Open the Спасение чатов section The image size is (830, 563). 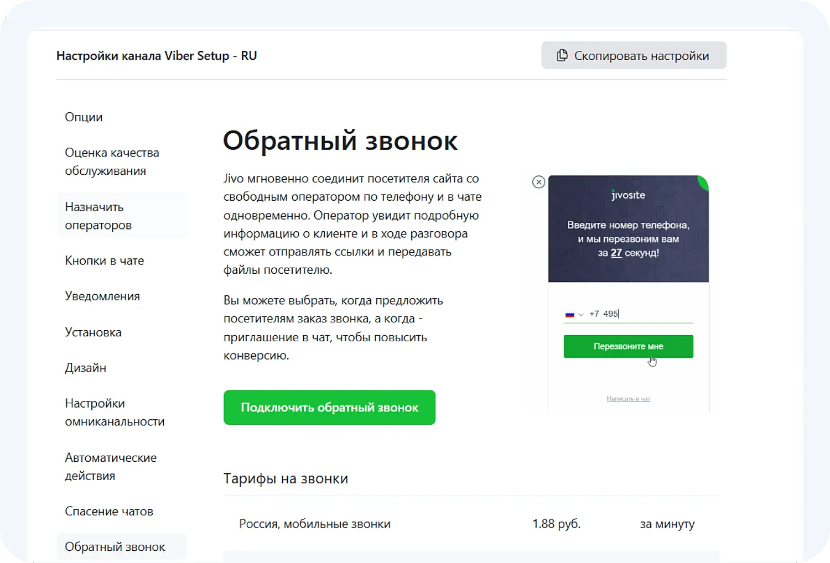[109, 511]
